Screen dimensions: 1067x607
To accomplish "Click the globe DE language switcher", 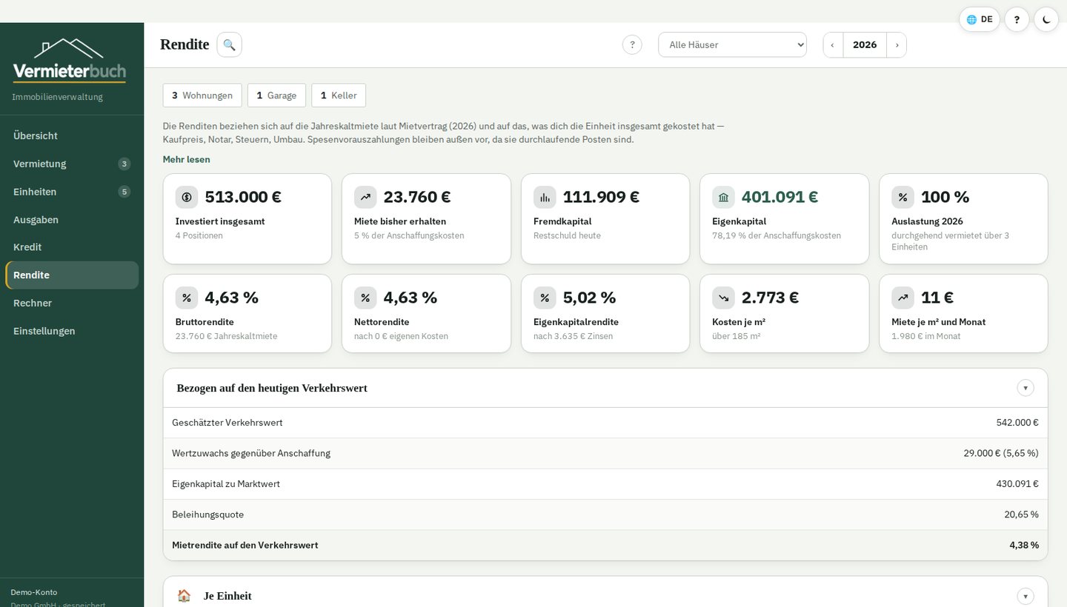I will 980,19.
